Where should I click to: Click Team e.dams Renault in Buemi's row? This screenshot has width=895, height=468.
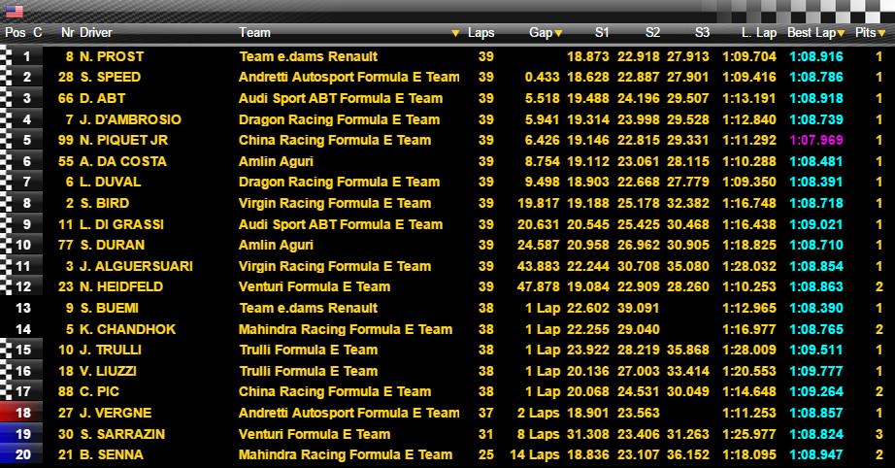[x=309, y=308]
